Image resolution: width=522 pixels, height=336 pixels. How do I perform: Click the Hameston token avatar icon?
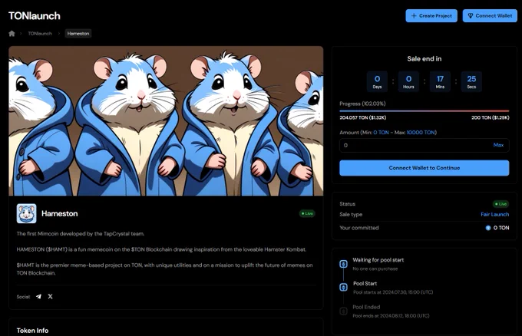click(x=27, y=213)
